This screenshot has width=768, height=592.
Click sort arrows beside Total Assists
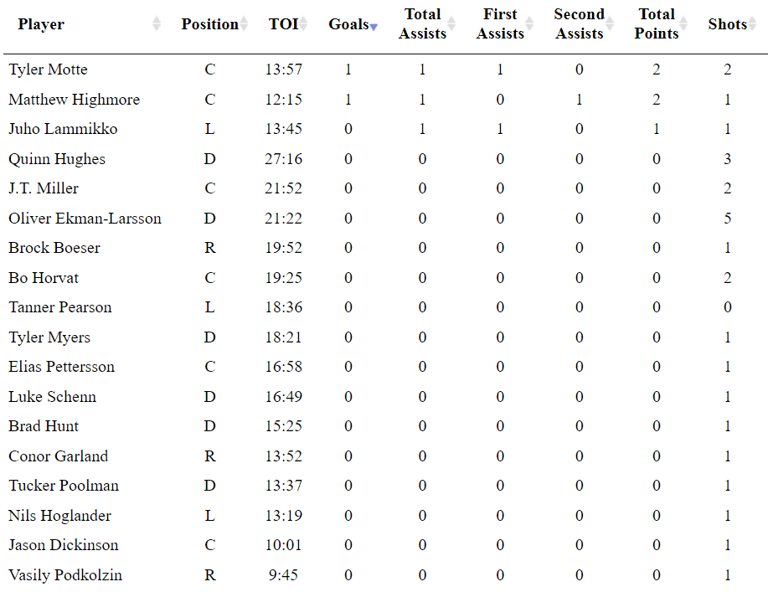451,24
